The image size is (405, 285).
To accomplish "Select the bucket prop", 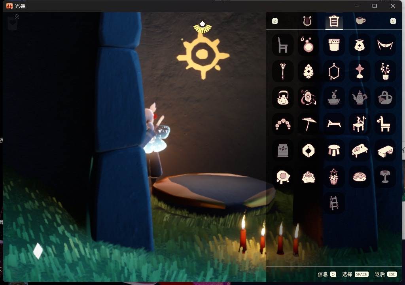I will tap(334, 45).
